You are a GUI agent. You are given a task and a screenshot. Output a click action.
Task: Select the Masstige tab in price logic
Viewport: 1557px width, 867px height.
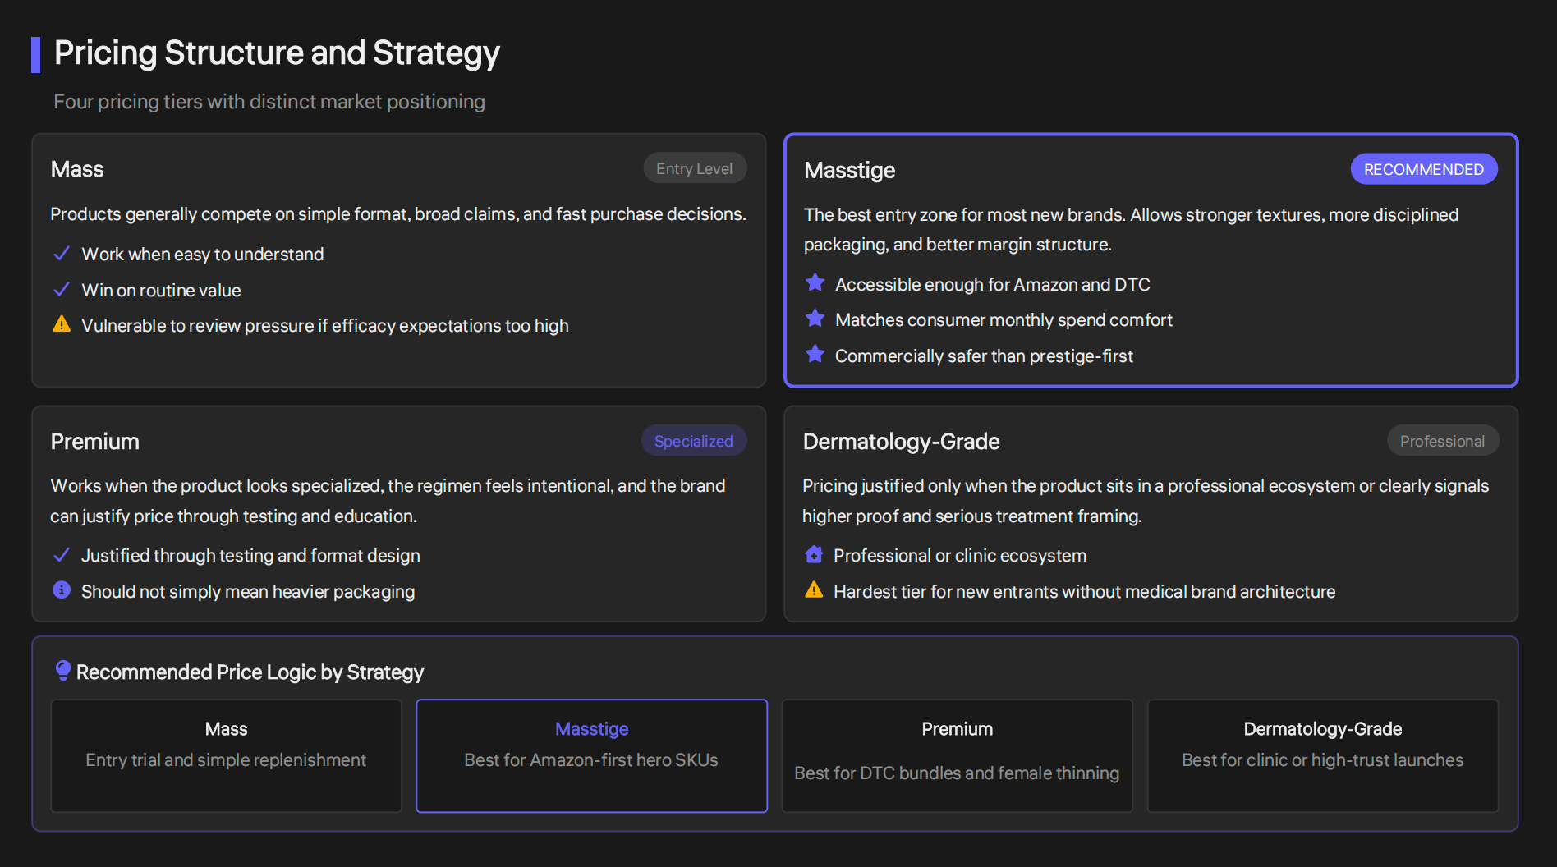tap(591, 755)
